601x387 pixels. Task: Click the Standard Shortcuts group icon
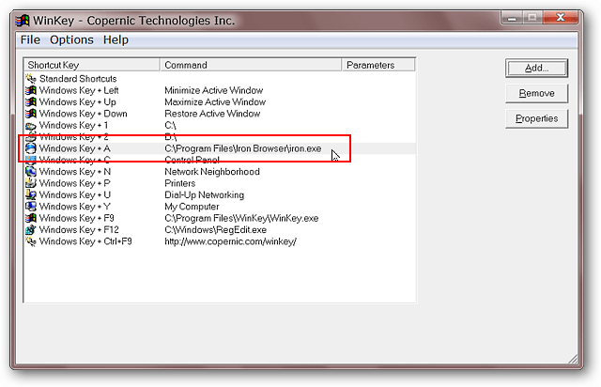click(x=31, y=79)
